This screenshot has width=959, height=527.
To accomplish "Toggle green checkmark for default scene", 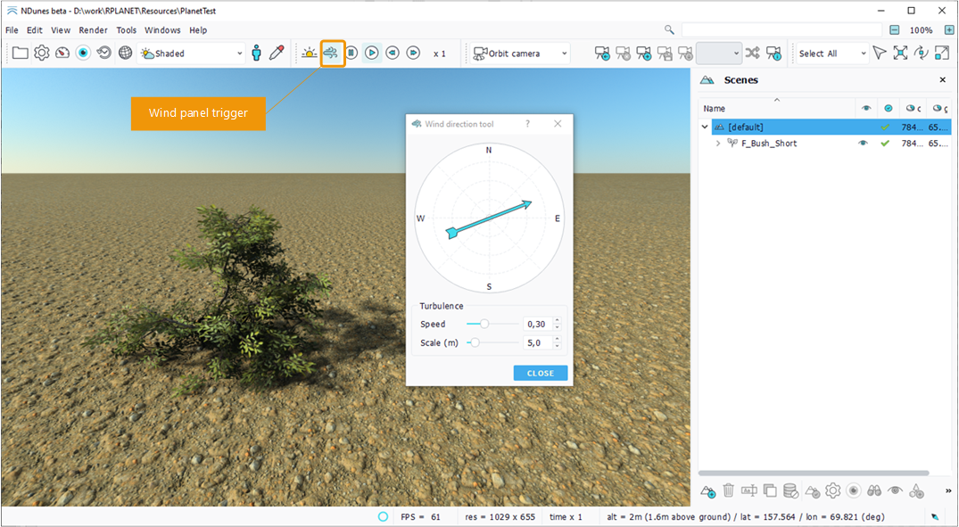I will pos(885,128).
